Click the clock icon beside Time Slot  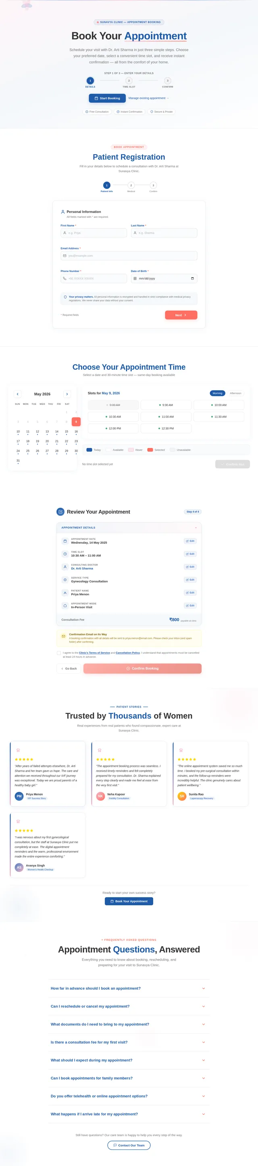[65, 554]
